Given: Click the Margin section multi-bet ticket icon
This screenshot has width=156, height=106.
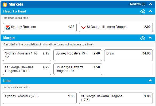Looking at the screenshot, I should point(143,38).
